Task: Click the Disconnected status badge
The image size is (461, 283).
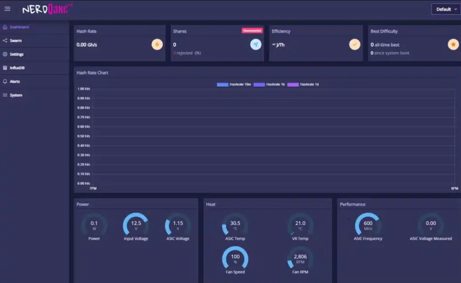Action: tap(252, 31)
